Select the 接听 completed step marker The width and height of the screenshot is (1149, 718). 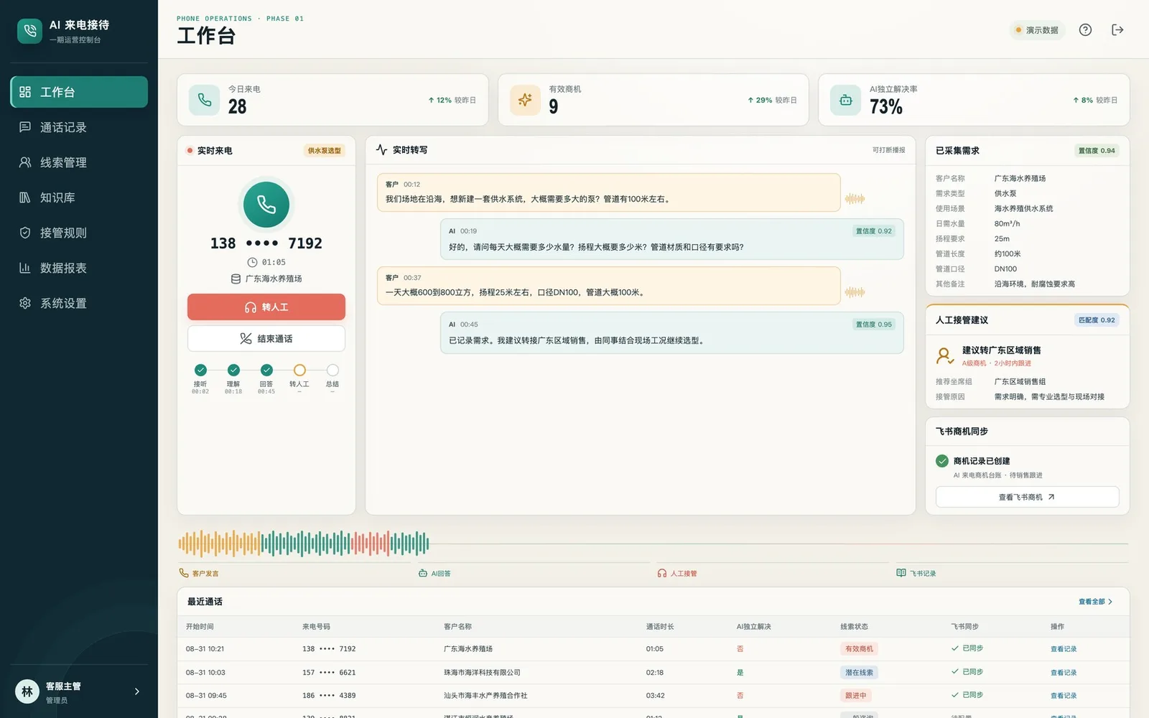200,370
